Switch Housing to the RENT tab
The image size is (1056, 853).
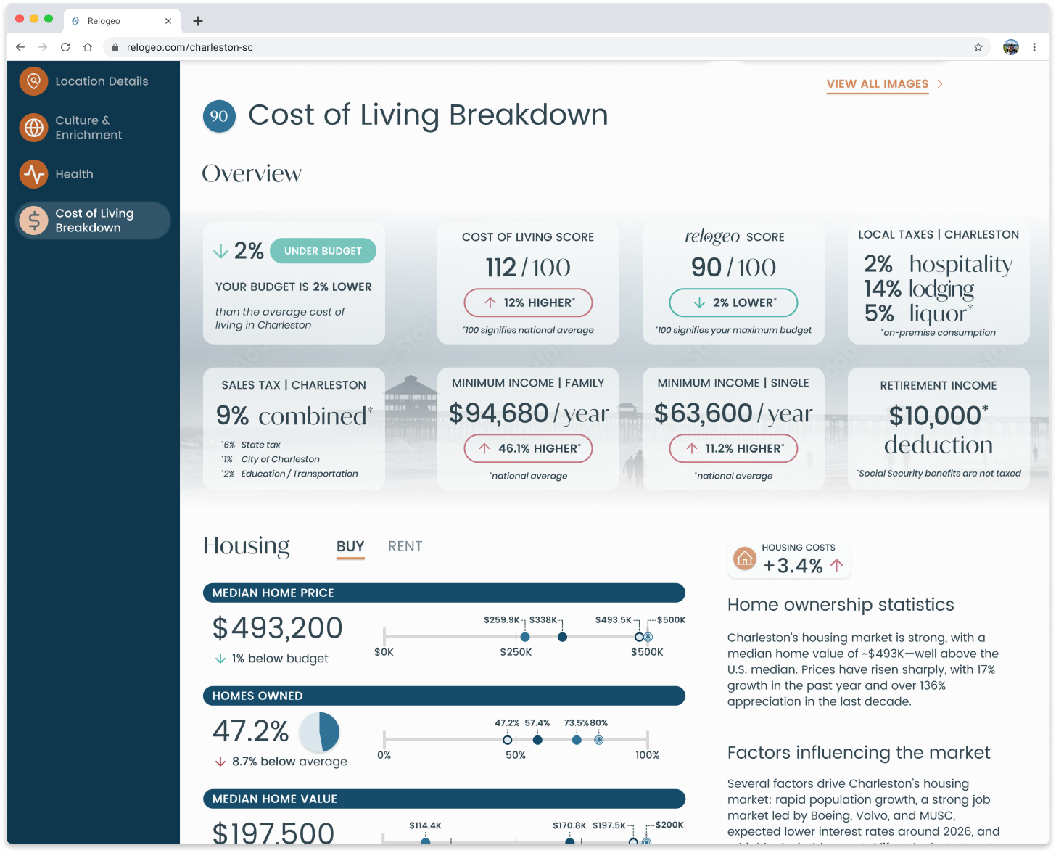point(405,547)
